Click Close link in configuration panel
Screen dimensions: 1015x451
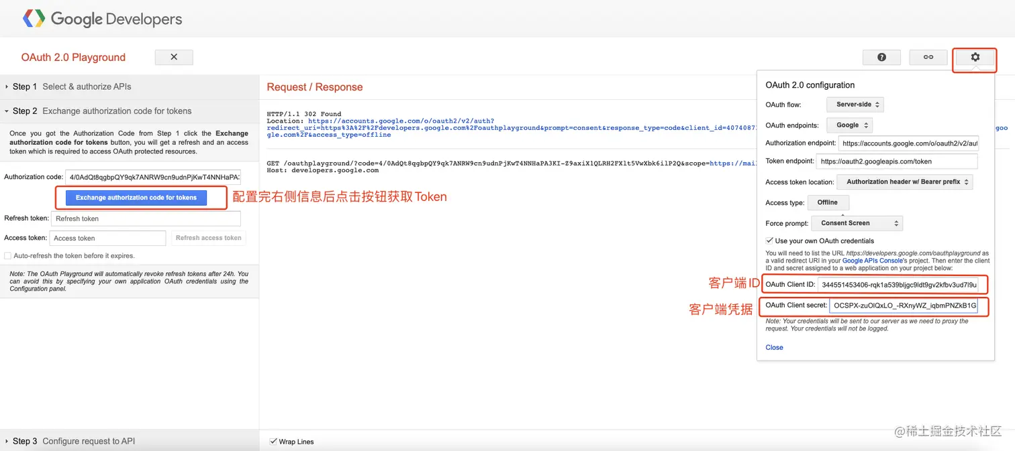774,347
